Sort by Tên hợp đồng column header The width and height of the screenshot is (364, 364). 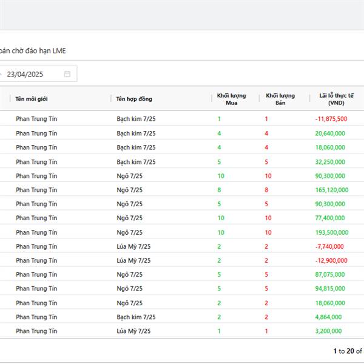coord(134,99)
